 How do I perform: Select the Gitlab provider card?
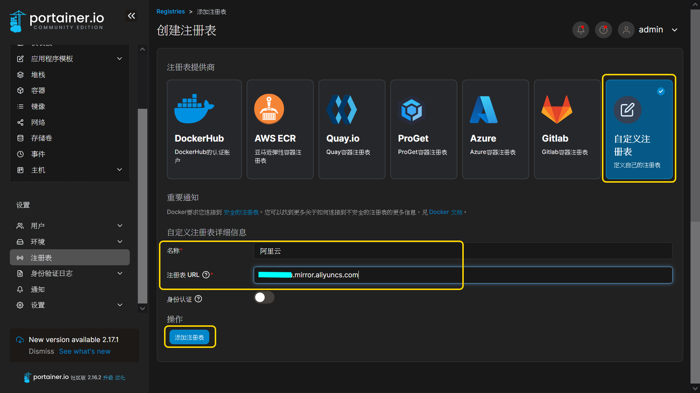click(x=567, y=129)
